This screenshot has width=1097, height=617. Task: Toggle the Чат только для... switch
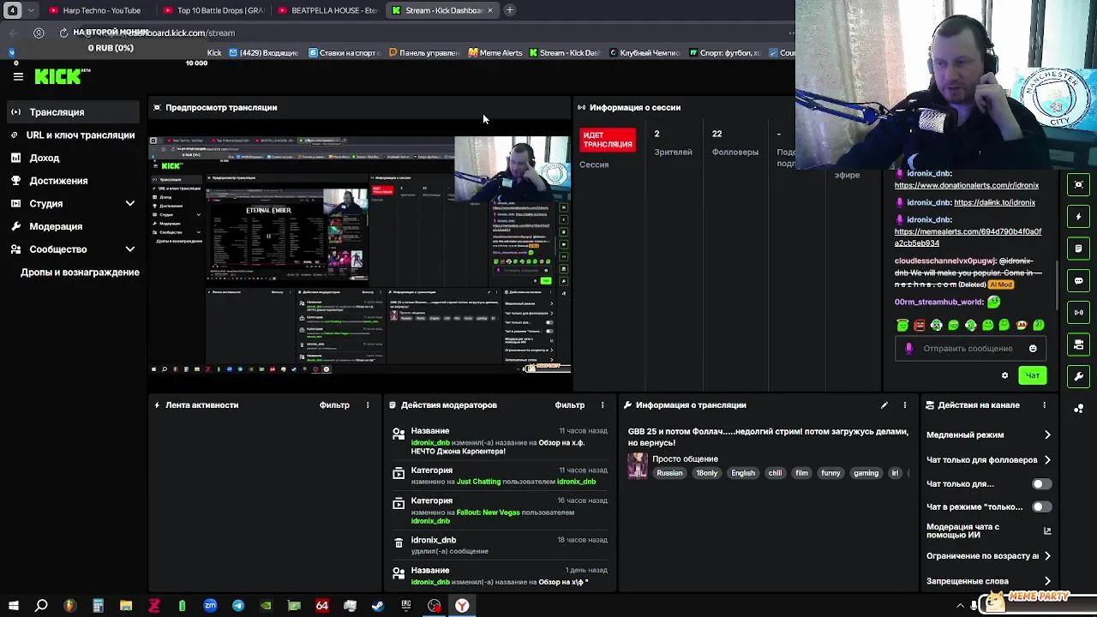[x=1041, y=484]
